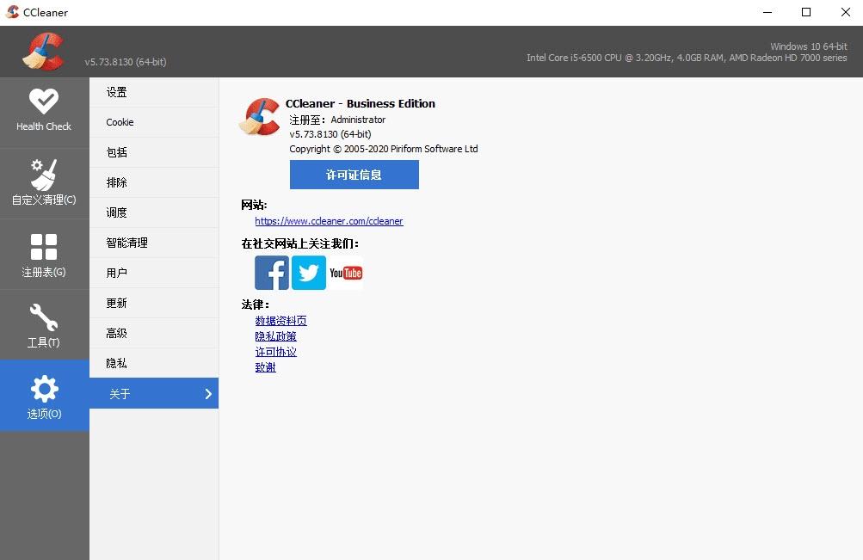Click the 注册至: Administrator text
The height and width of the screenshot is (560, 863).
[x=337, y=120]
